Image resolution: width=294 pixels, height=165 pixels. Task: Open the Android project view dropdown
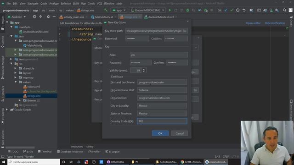17,17
